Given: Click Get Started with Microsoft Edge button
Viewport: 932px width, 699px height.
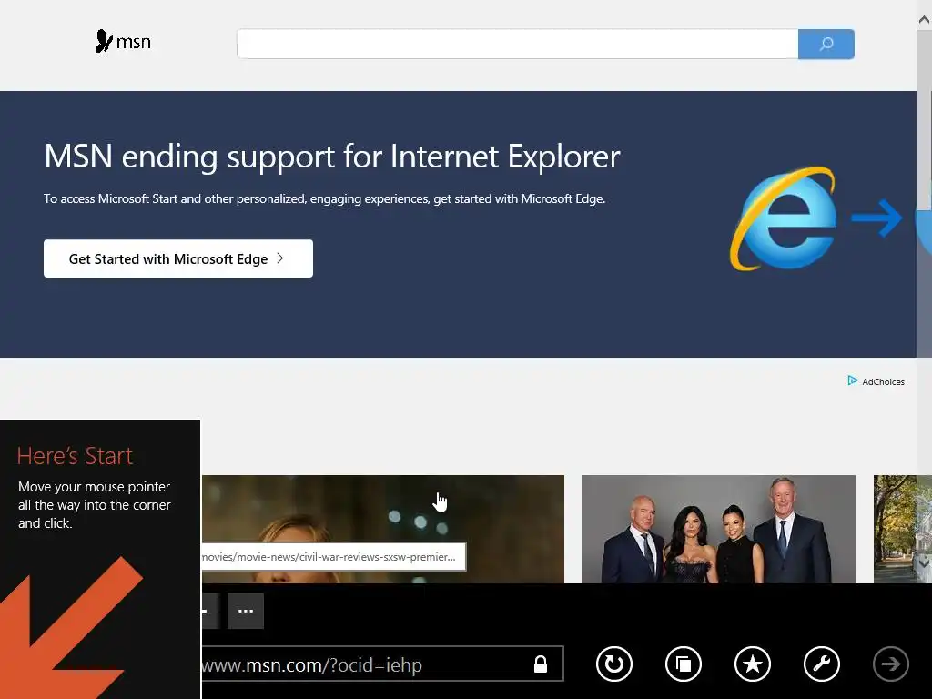Looking at the screenshot, I should tap(178, 258).
